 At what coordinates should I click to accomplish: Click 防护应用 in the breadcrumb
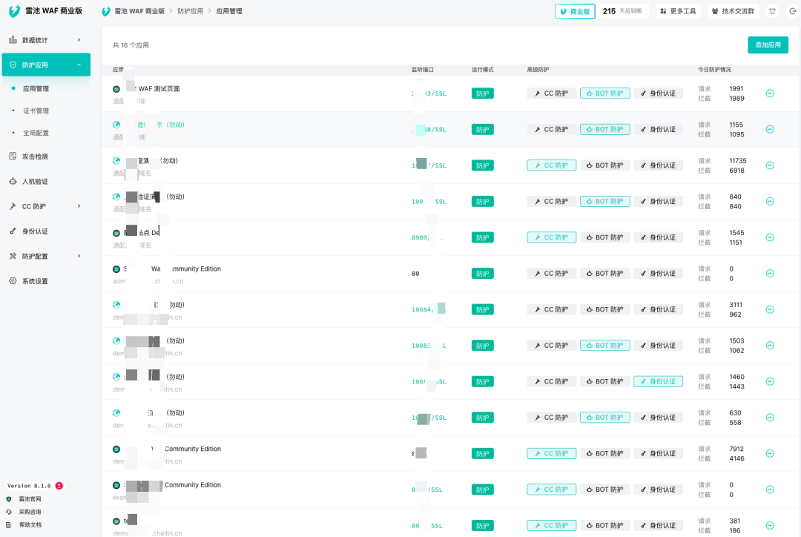click(x=190, y=11)
